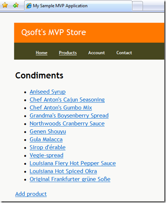This screenshot has height=203, width=166.
Task: Click the Internet Explorer page icon on tab
Action: pyautogui.click(x=29, y=6)
